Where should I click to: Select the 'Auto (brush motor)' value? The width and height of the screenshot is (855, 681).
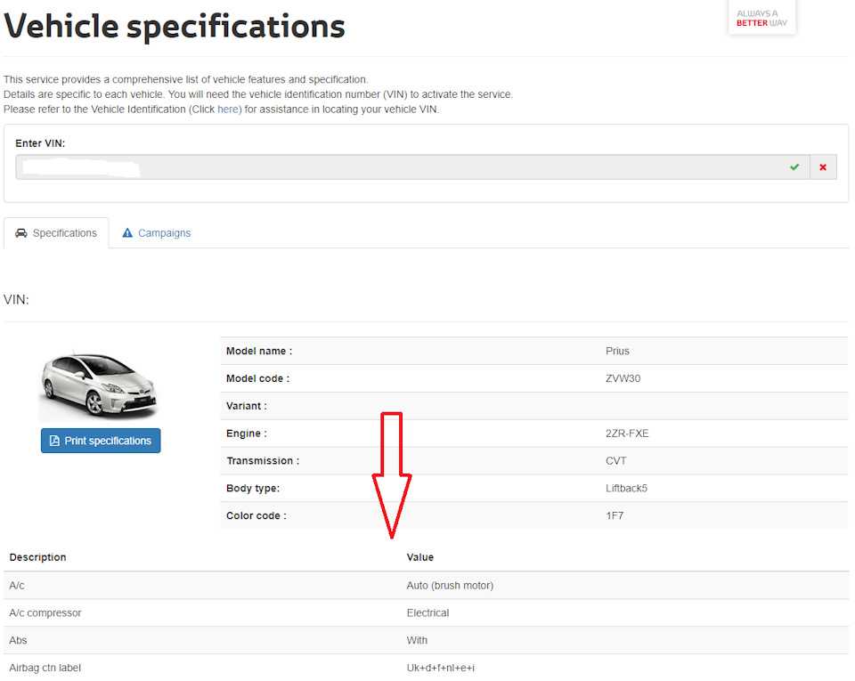[450, 585]
